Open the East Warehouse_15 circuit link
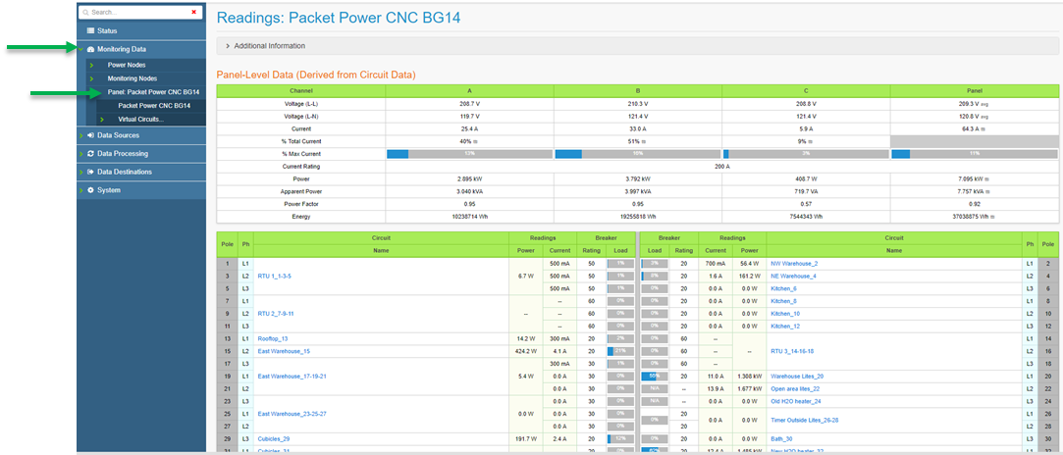The image size is (1063, 455). (284, 351)
